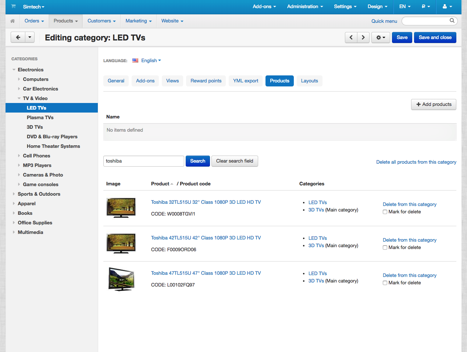Select DVD & Blu-ray Players category
This screenshot has height=352, width=467.
pyautogui.click(x=52, y=137)
